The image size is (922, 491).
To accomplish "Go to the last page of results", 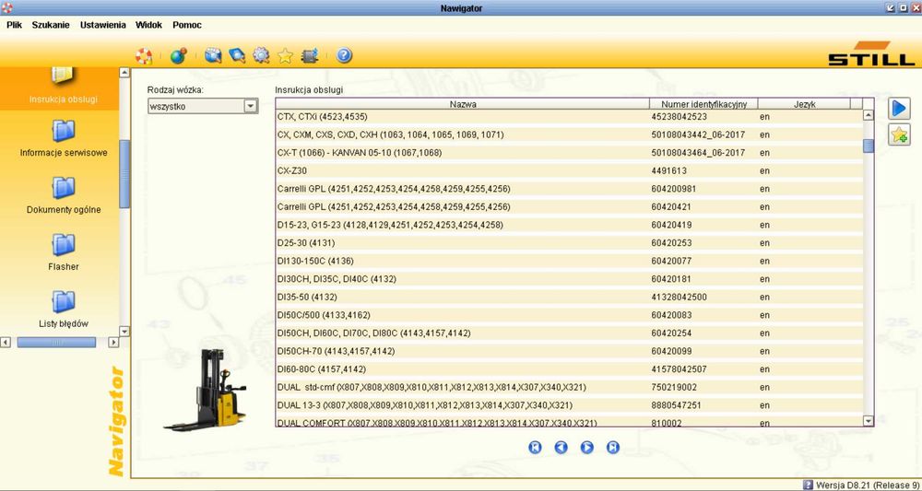I will pos(613,448).
